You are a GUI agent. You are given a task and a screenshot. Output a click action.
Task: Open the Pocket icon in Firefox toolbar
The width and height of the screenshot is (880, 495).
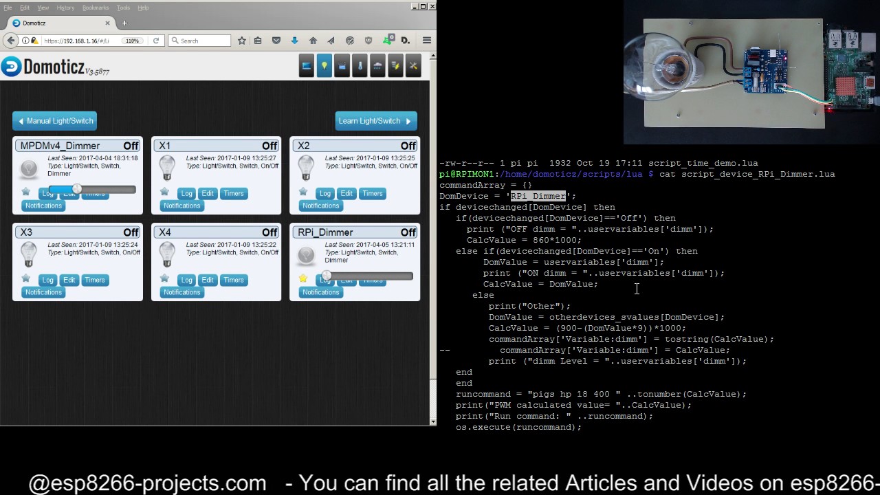coord(276,41)
